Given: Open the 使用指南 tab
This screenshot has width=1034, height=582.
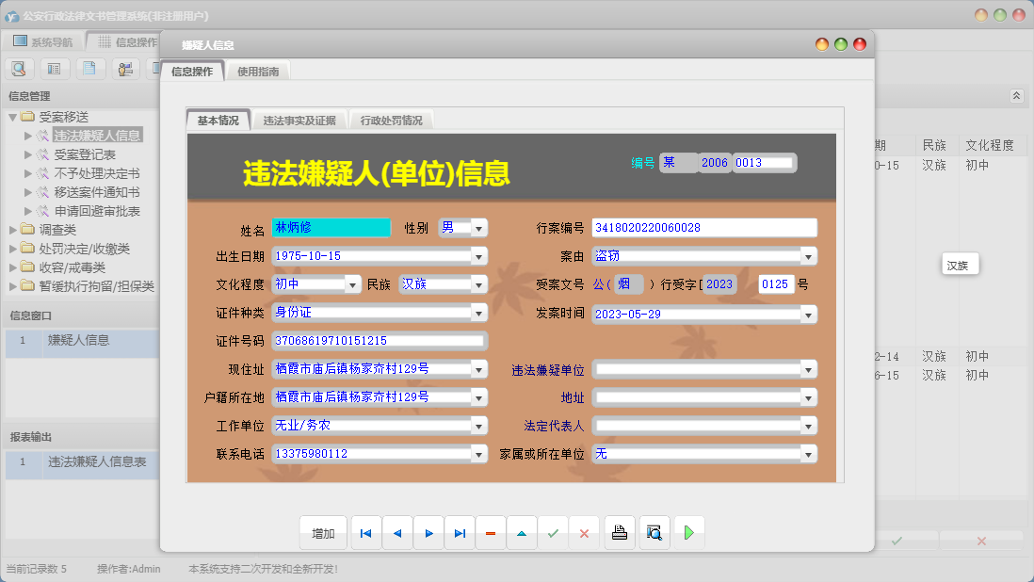Looking at the screenshot, I should click(x=258, y=71).
